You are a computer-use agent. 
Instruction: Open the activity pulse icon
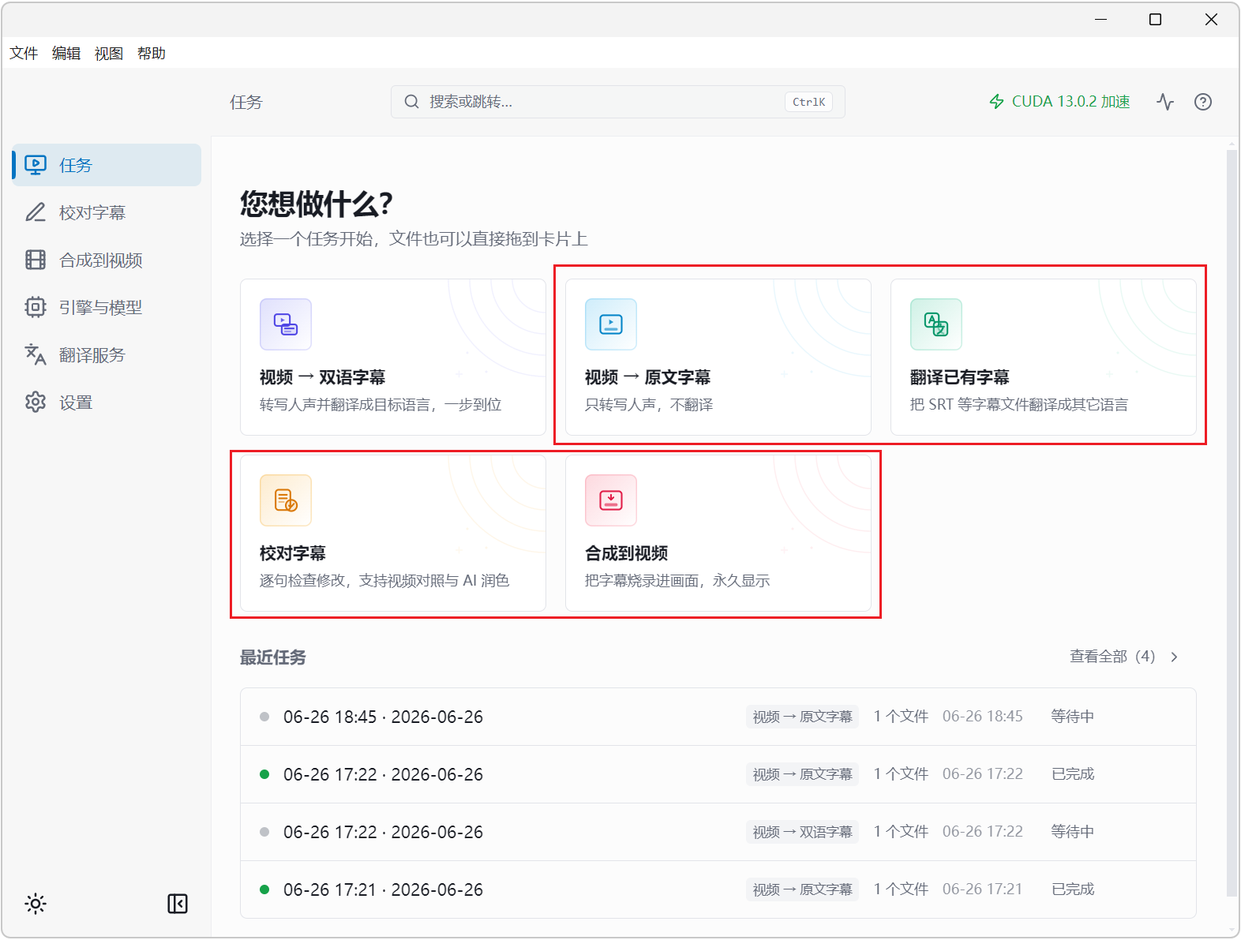click(x=1165, y=102)
